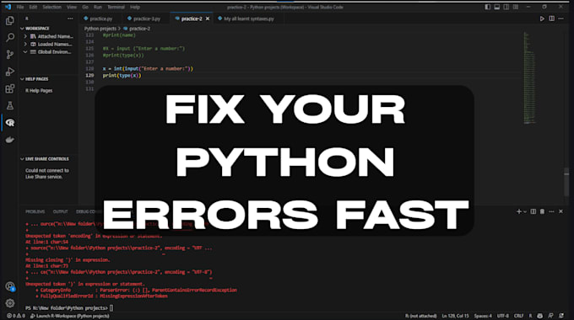Open Customize Layout button

516,7
